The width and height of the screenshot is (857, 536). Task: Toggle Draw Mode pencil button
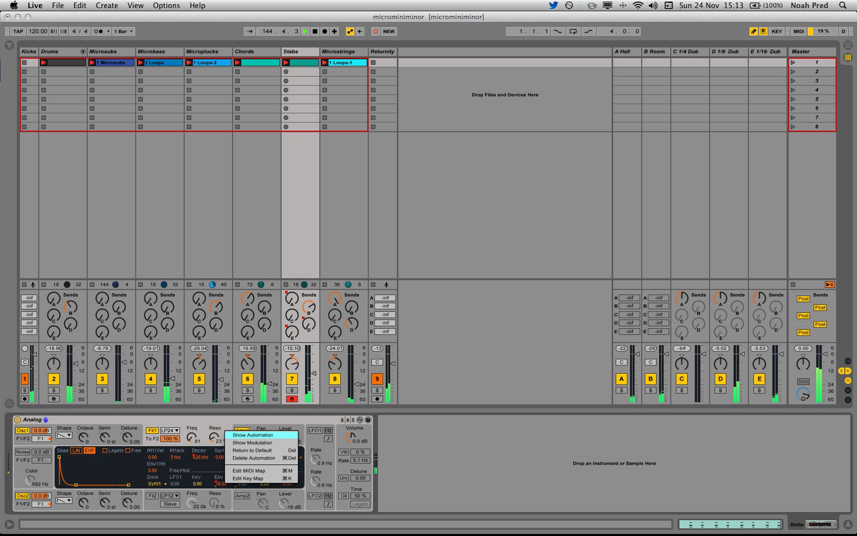click(x=753, y=31)
